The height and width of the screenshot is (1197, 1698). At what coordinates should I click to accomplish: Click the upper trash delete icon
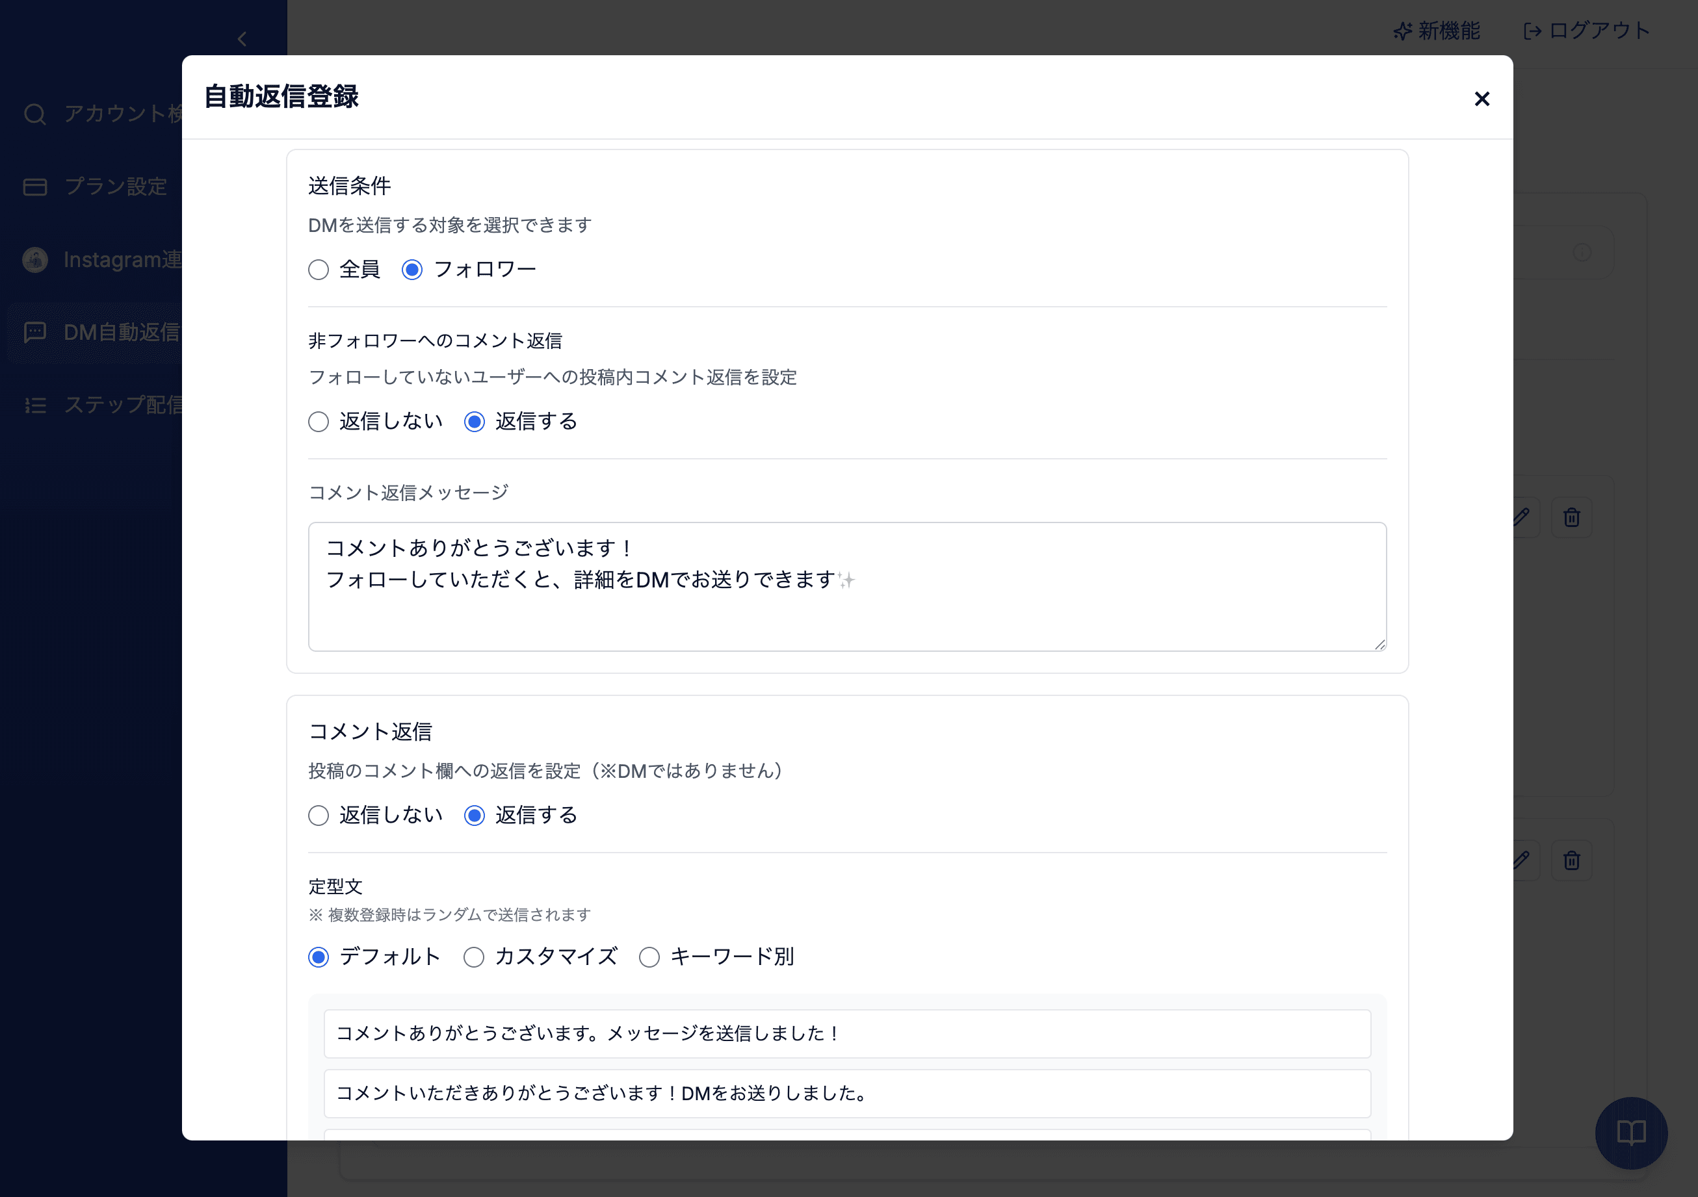(x=1571, y=517)
